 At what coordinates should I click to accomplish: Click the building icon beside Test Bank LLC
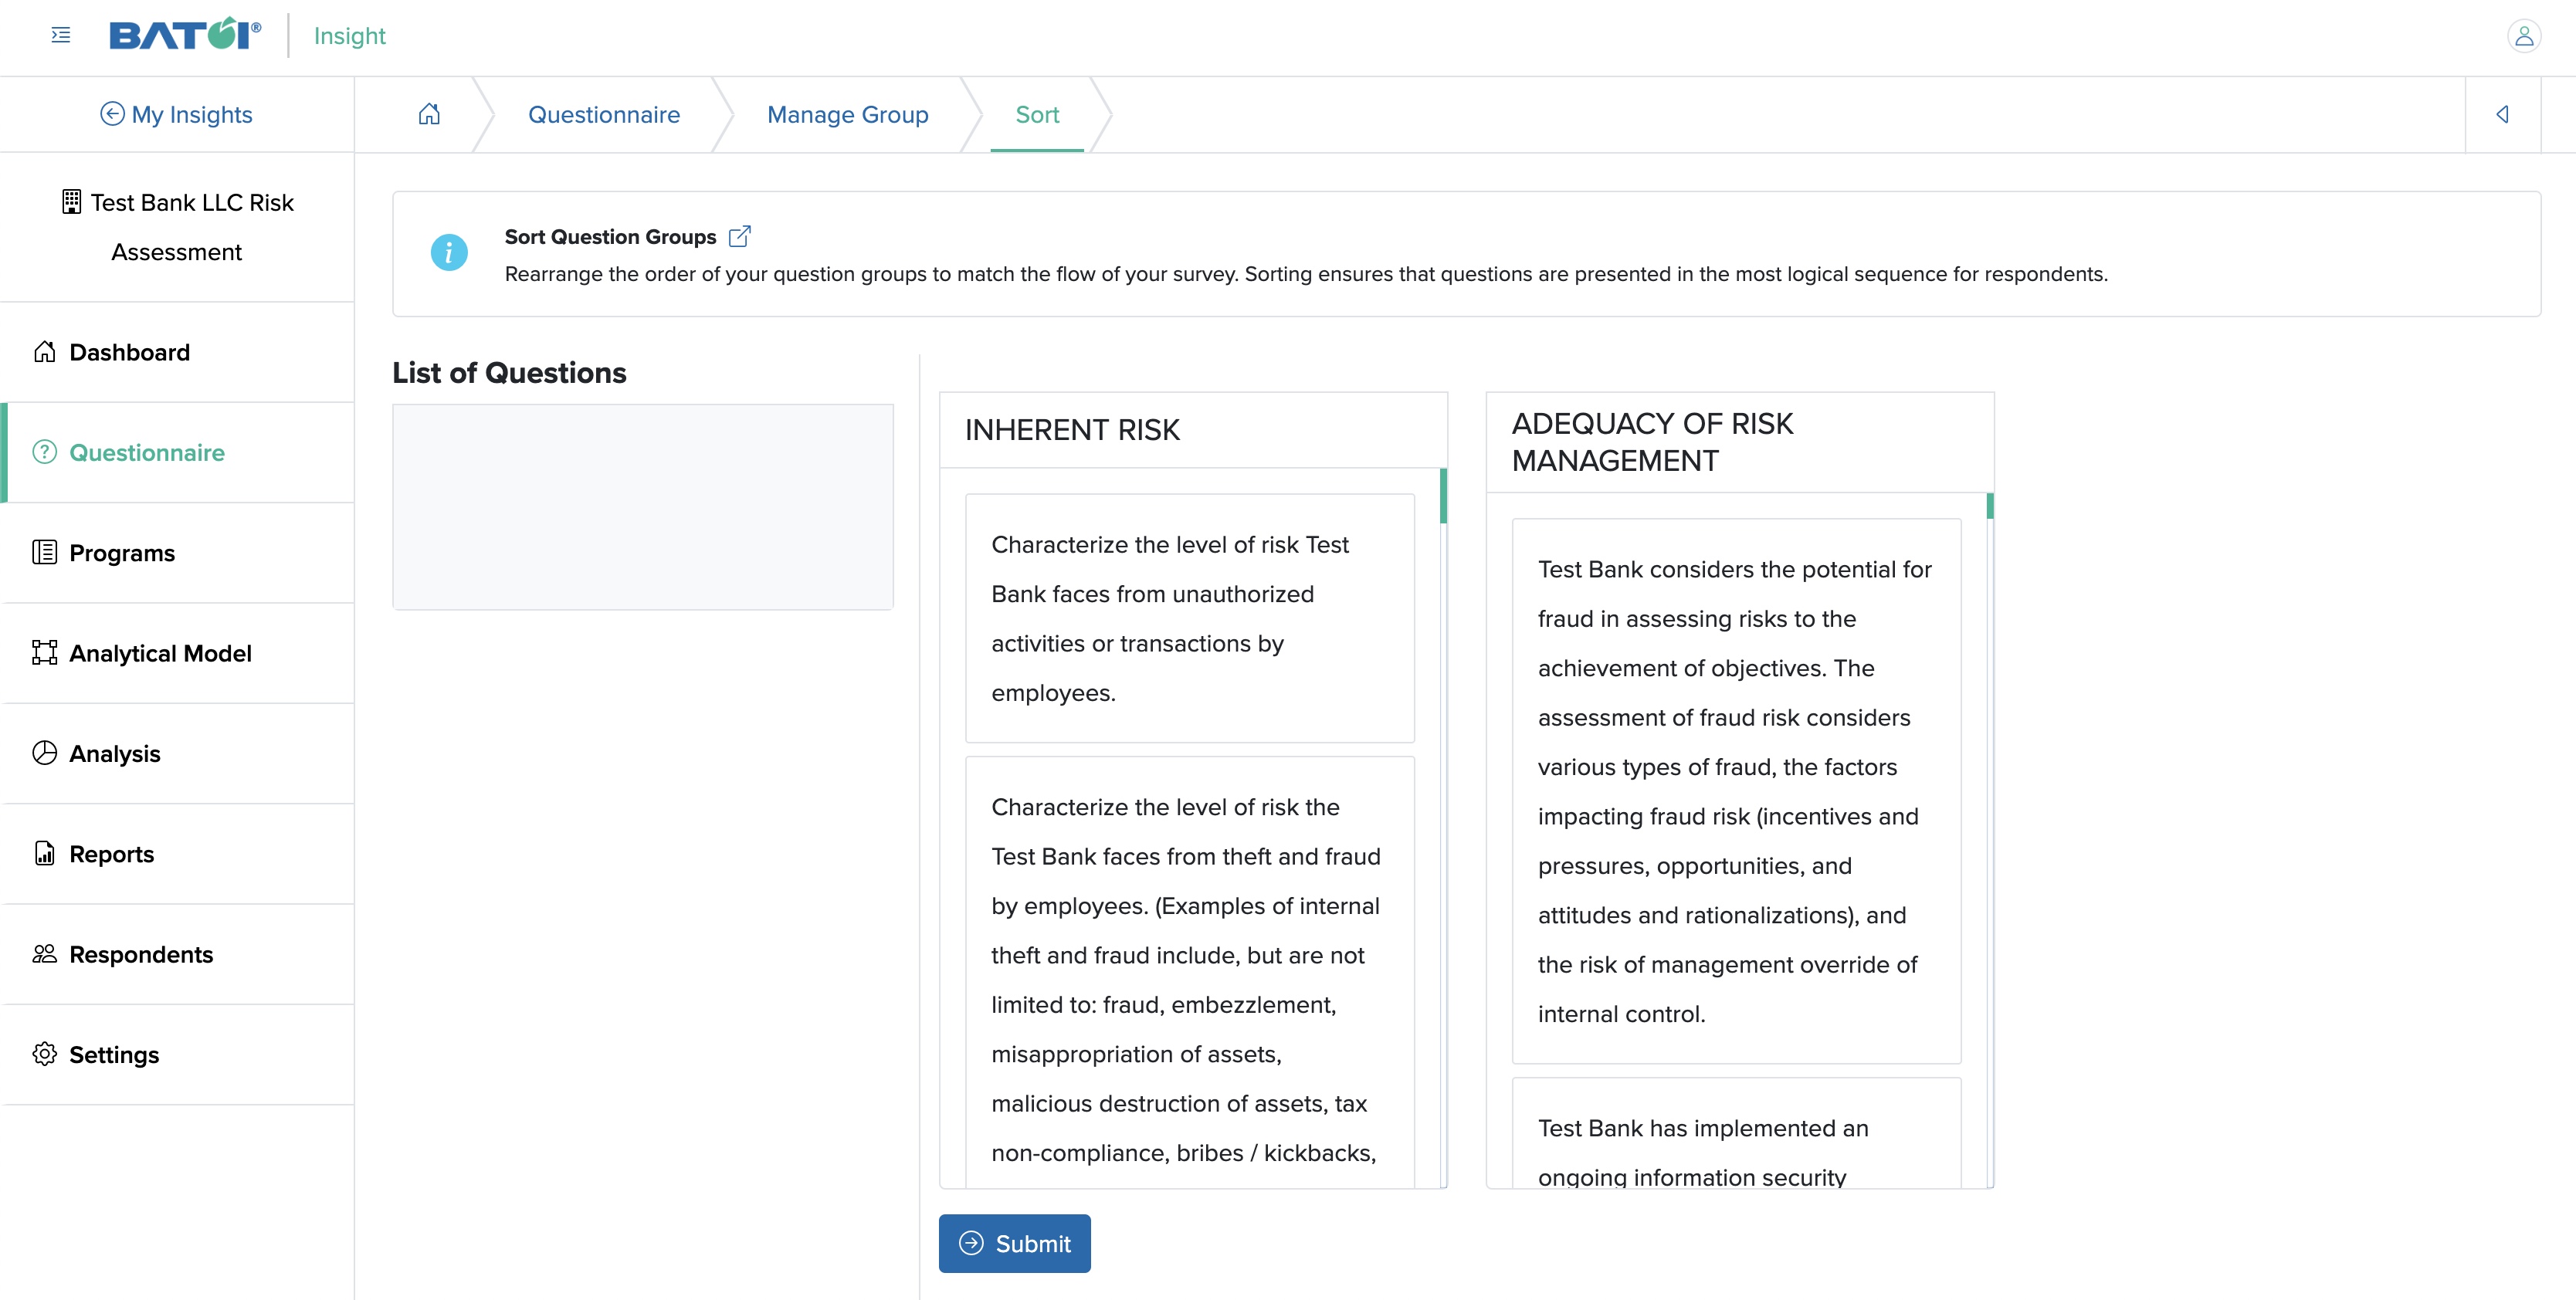point(71,202)
